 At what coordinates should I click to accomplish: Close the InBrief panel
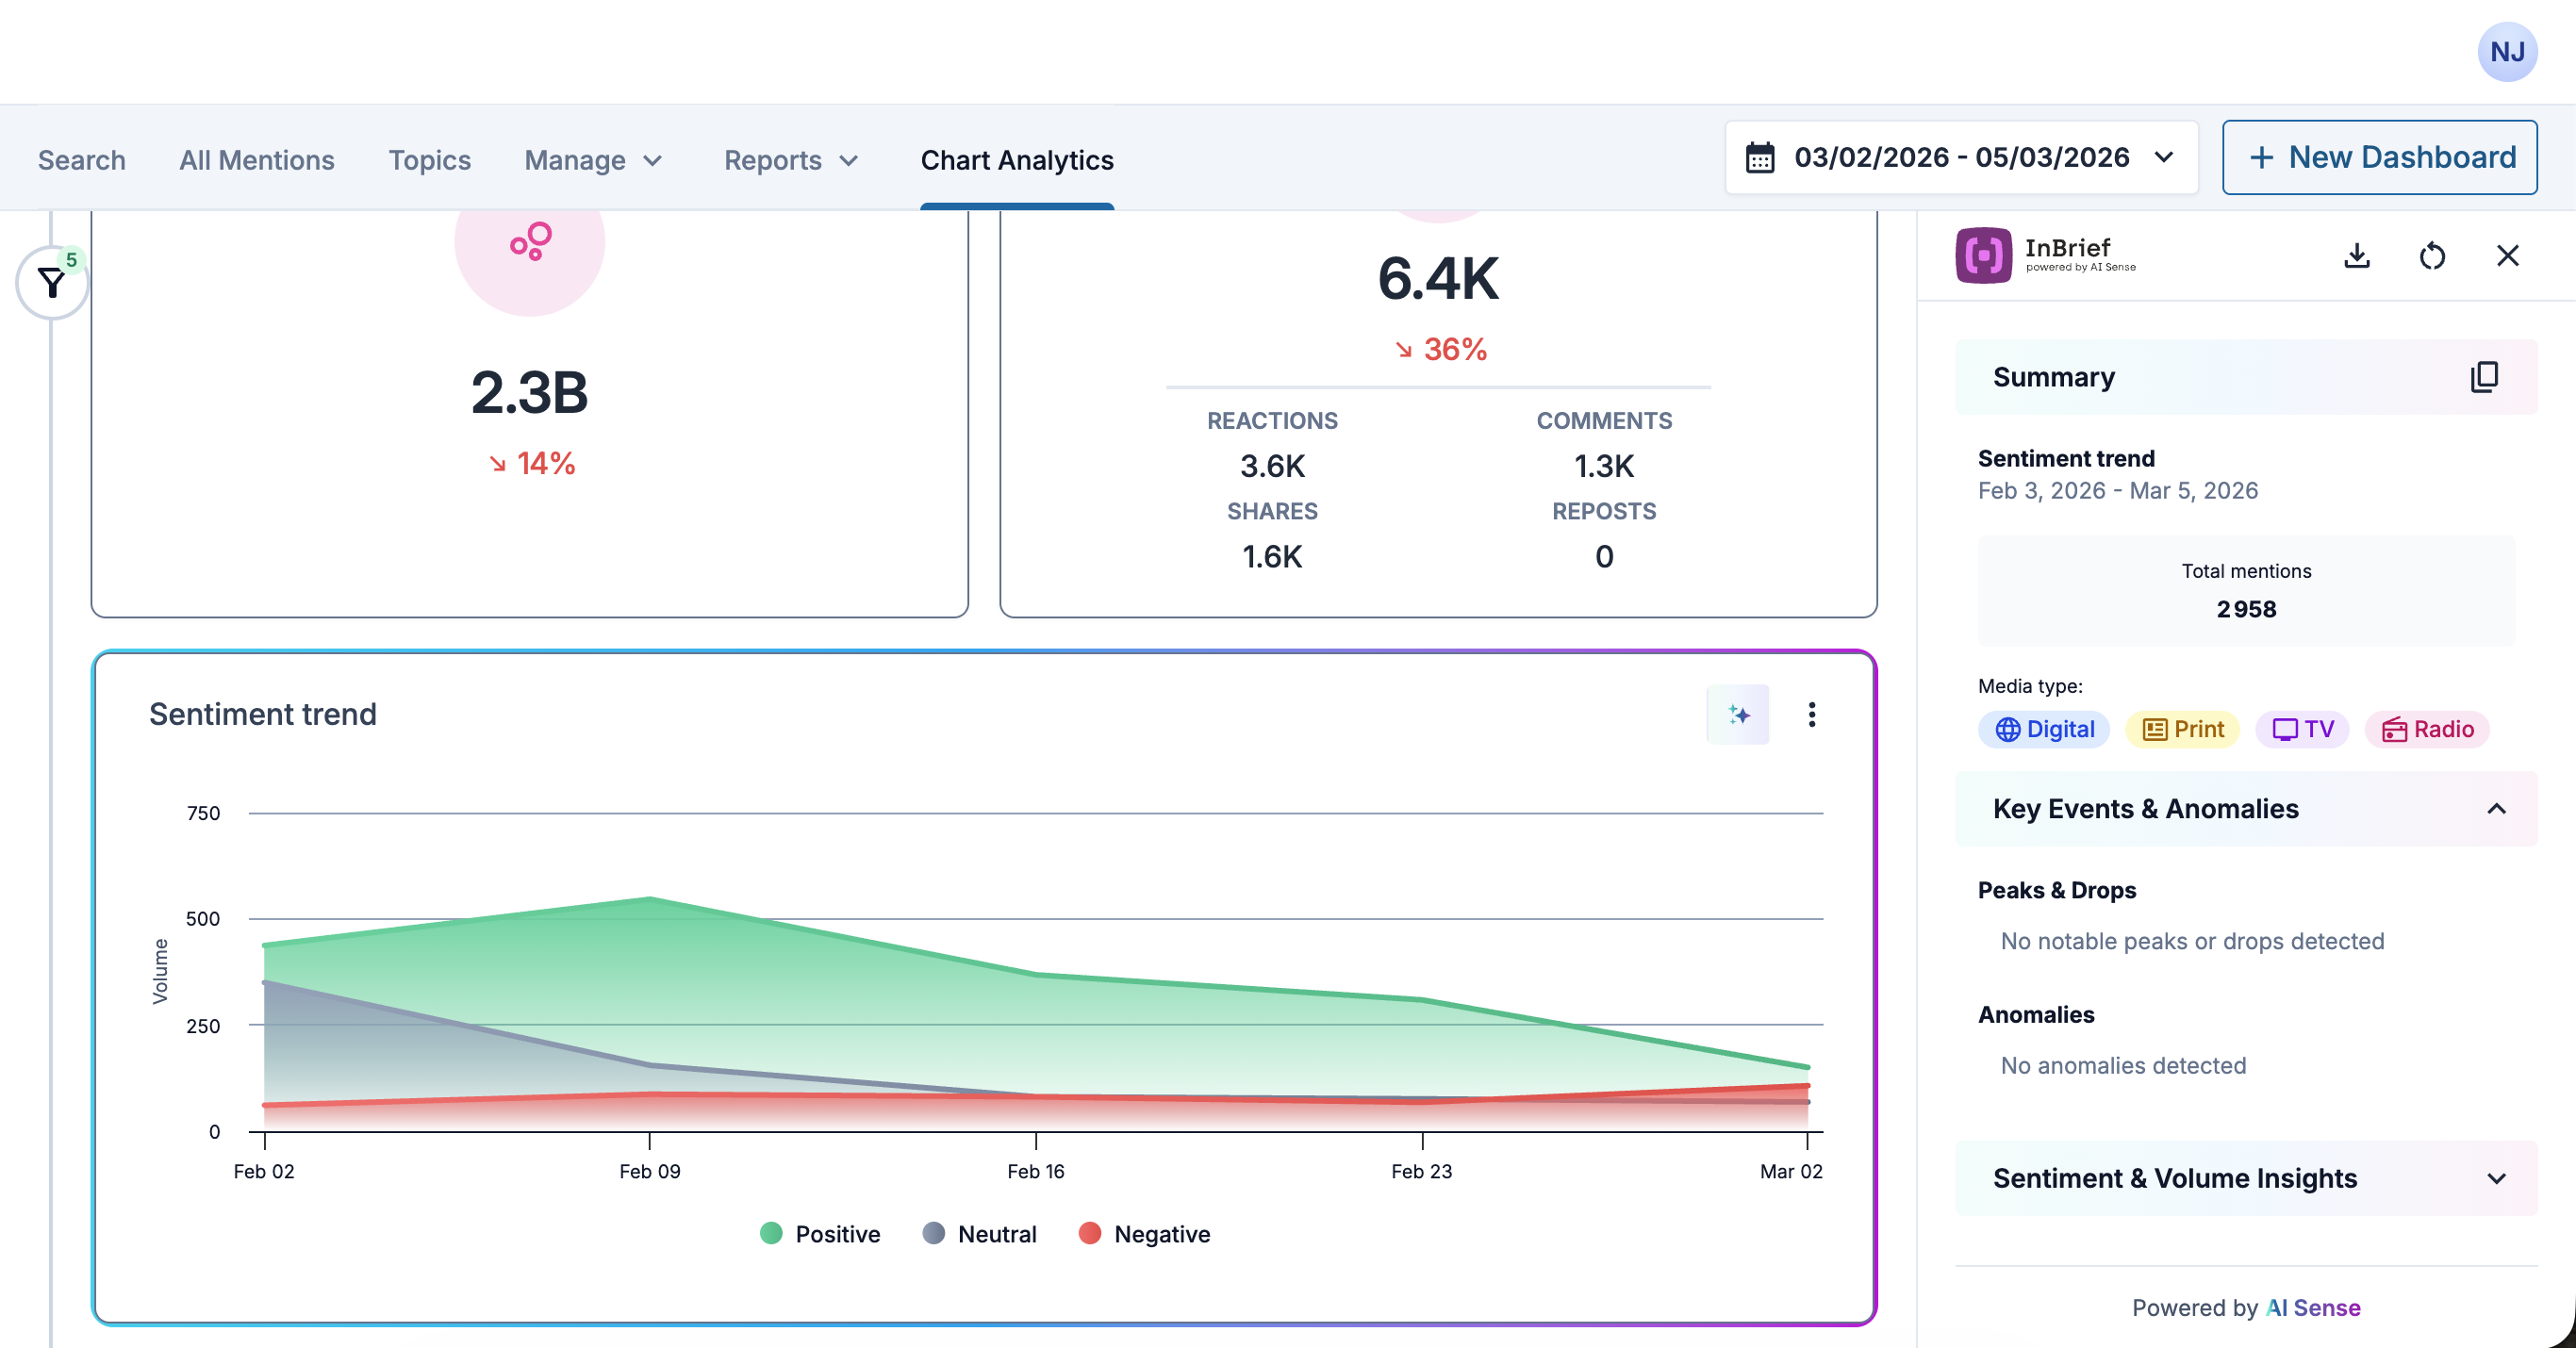(x=2507, y=256)
